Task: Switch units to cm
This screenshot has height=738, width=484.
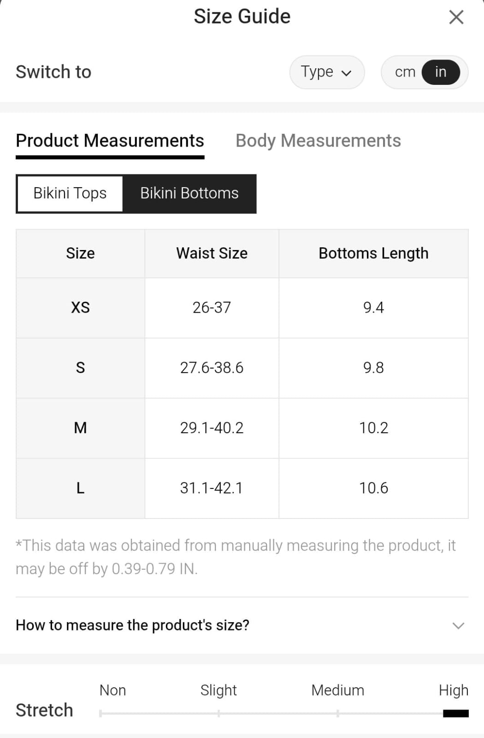Action: [405, 72]
